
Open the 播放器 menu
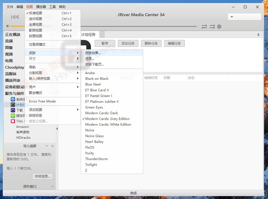[x=41, y=7]
